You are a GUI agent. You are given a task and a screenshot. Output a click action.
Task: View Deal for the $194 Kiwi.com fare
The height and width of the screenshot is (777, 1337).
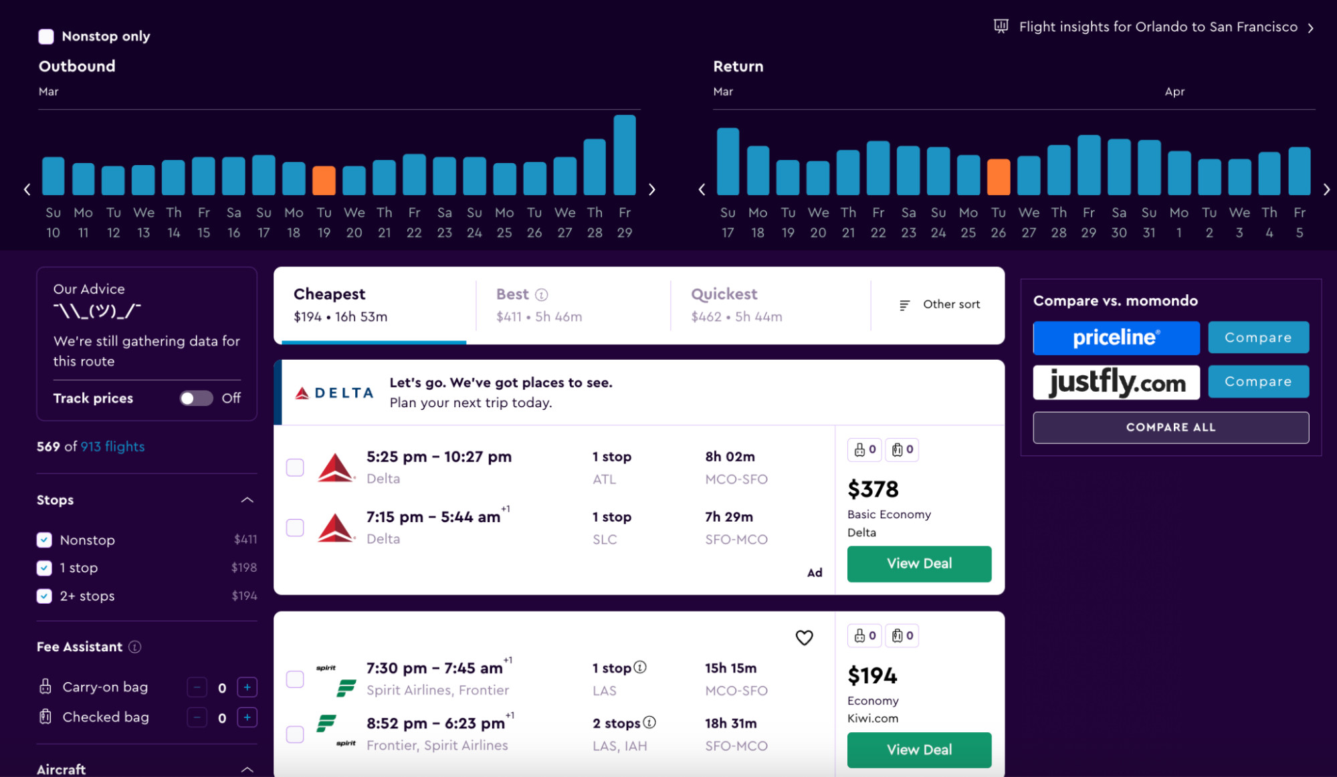click(x=919, y=750)
